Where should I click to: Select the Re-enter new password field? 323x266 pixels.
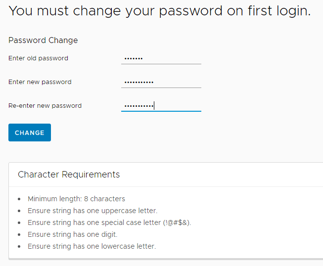pyautogui.click(x=161, y=106)
